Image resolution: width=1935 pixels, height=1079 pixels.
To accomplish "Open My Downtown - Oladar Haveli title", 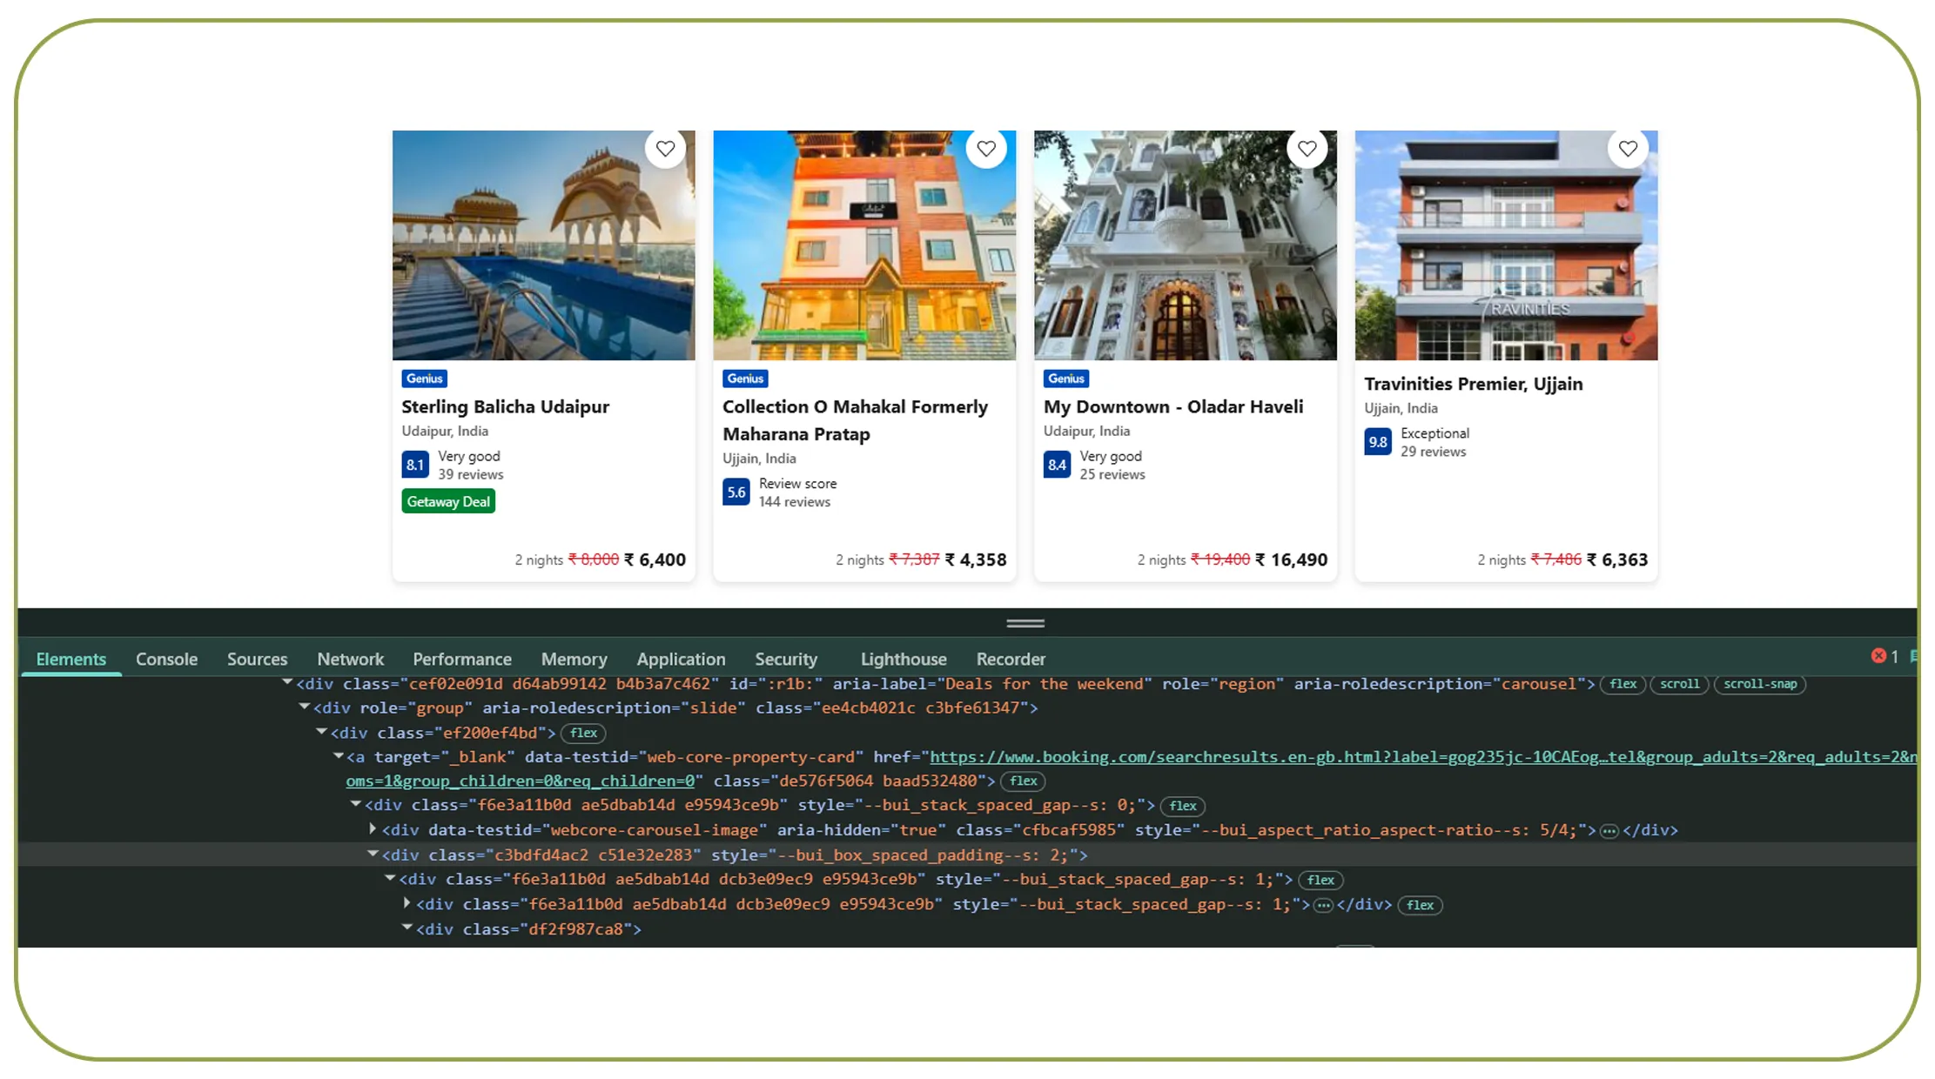I will click(x=1173, y=406).
